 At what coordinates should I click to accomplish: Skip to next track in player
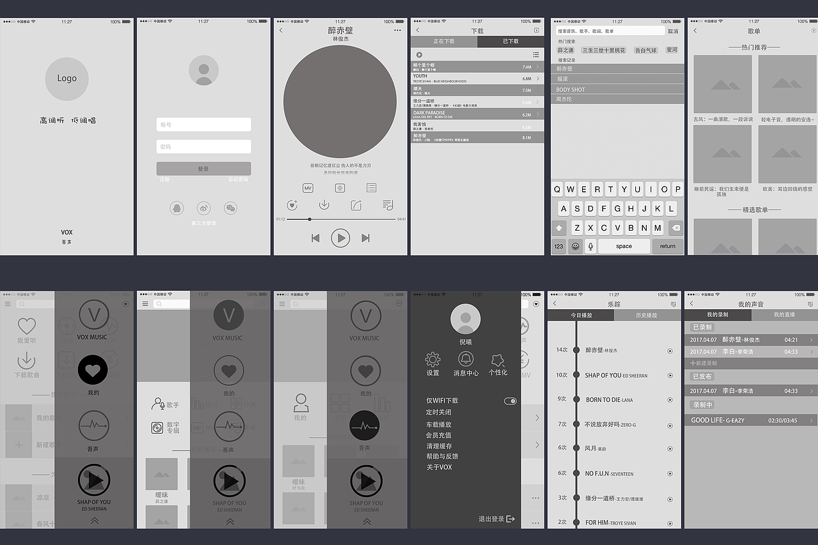[x=366, y=238]
